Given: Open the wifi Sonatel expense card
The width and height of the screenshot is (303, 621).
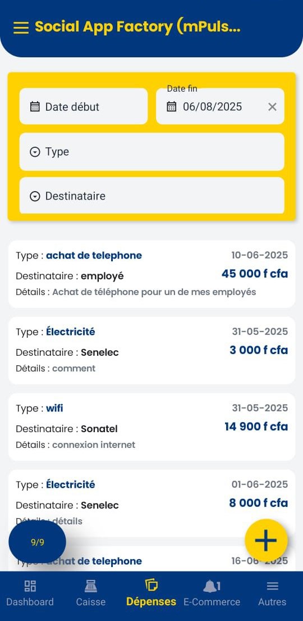Looking at the screenshot, I should pos(151,427).
